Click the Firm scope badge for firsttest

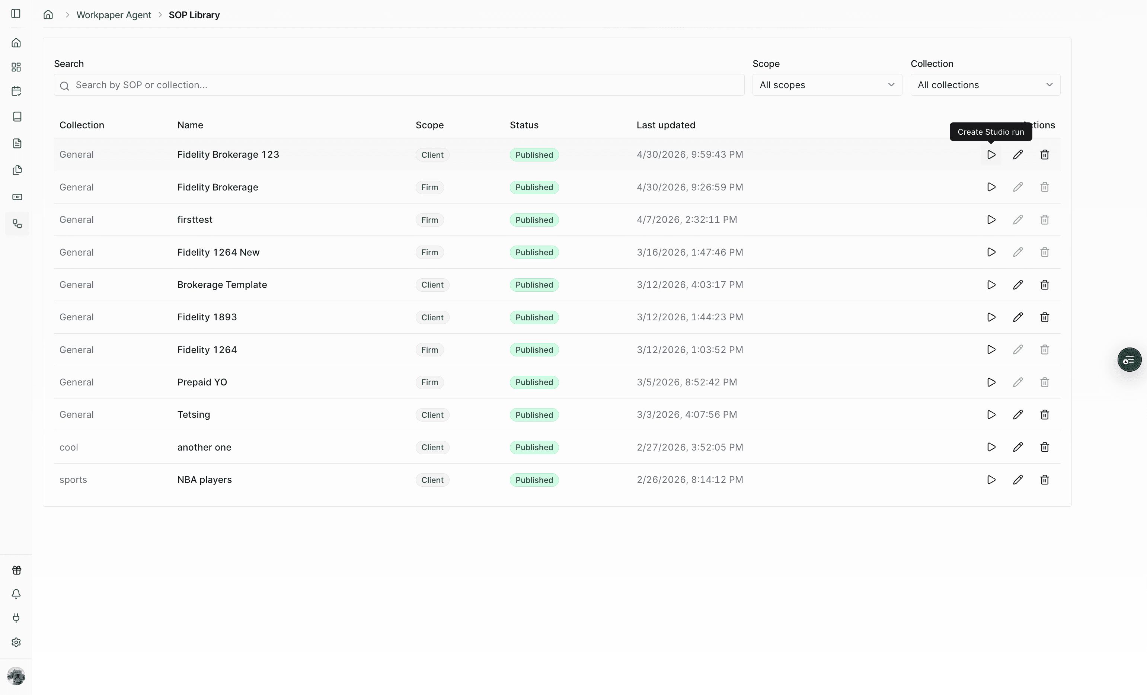pos(429,220)
